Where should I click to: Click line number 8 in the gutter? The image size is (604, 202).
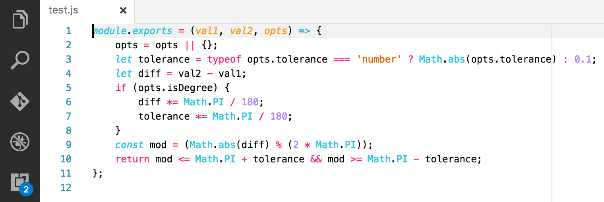click(x=68, y=131)
